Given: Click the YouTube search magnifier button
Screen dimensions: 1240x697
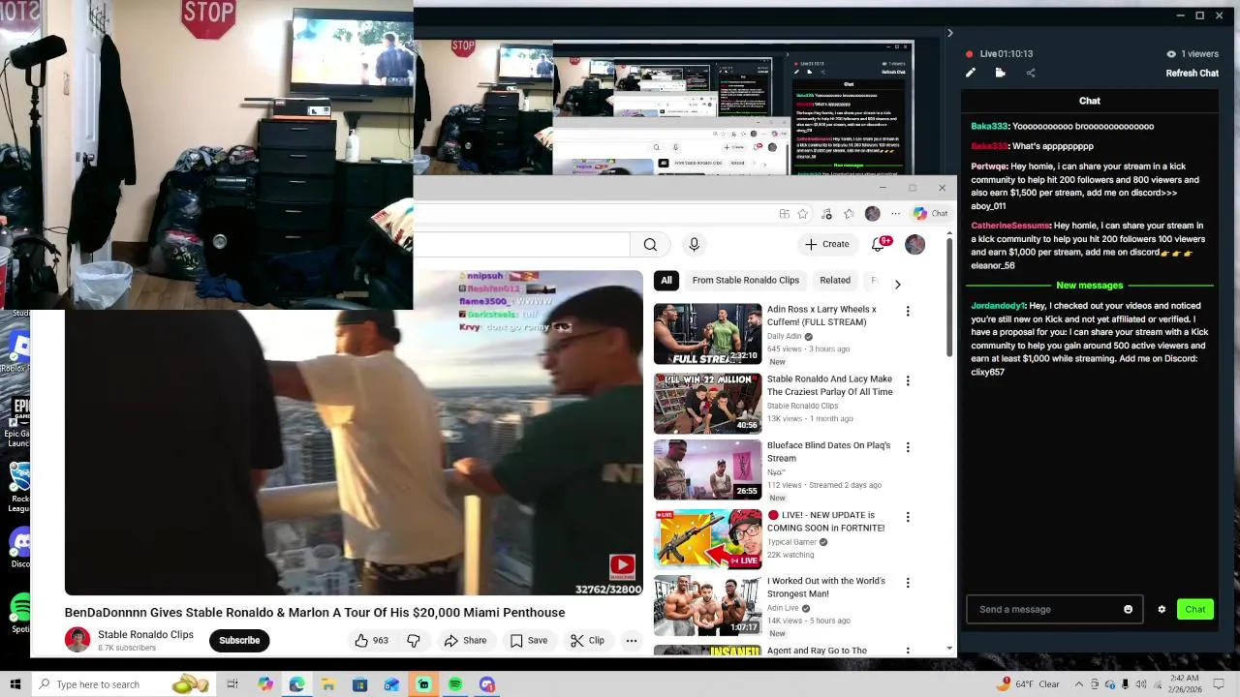Looking at the screenshot, I should 650,244.
